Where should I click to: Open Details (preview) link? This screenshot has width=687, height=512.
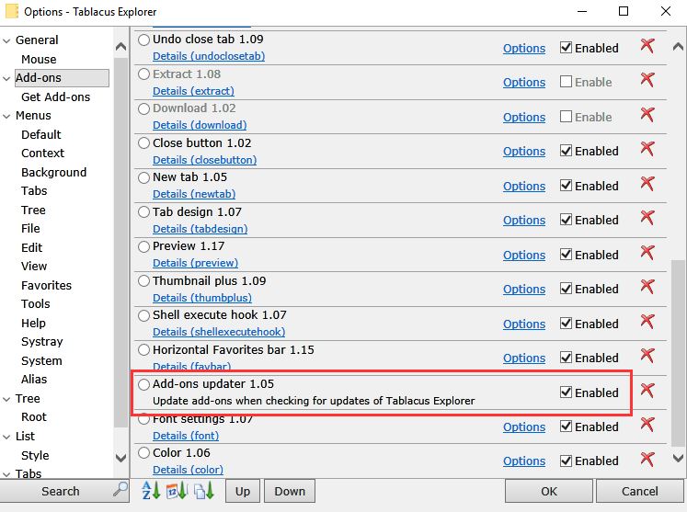pyautogui.click(x=195, y=263)
